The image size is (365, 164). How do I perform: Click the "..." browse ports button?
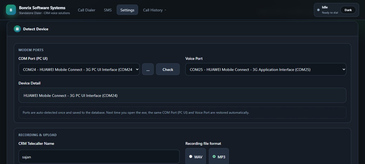(148, 70)
